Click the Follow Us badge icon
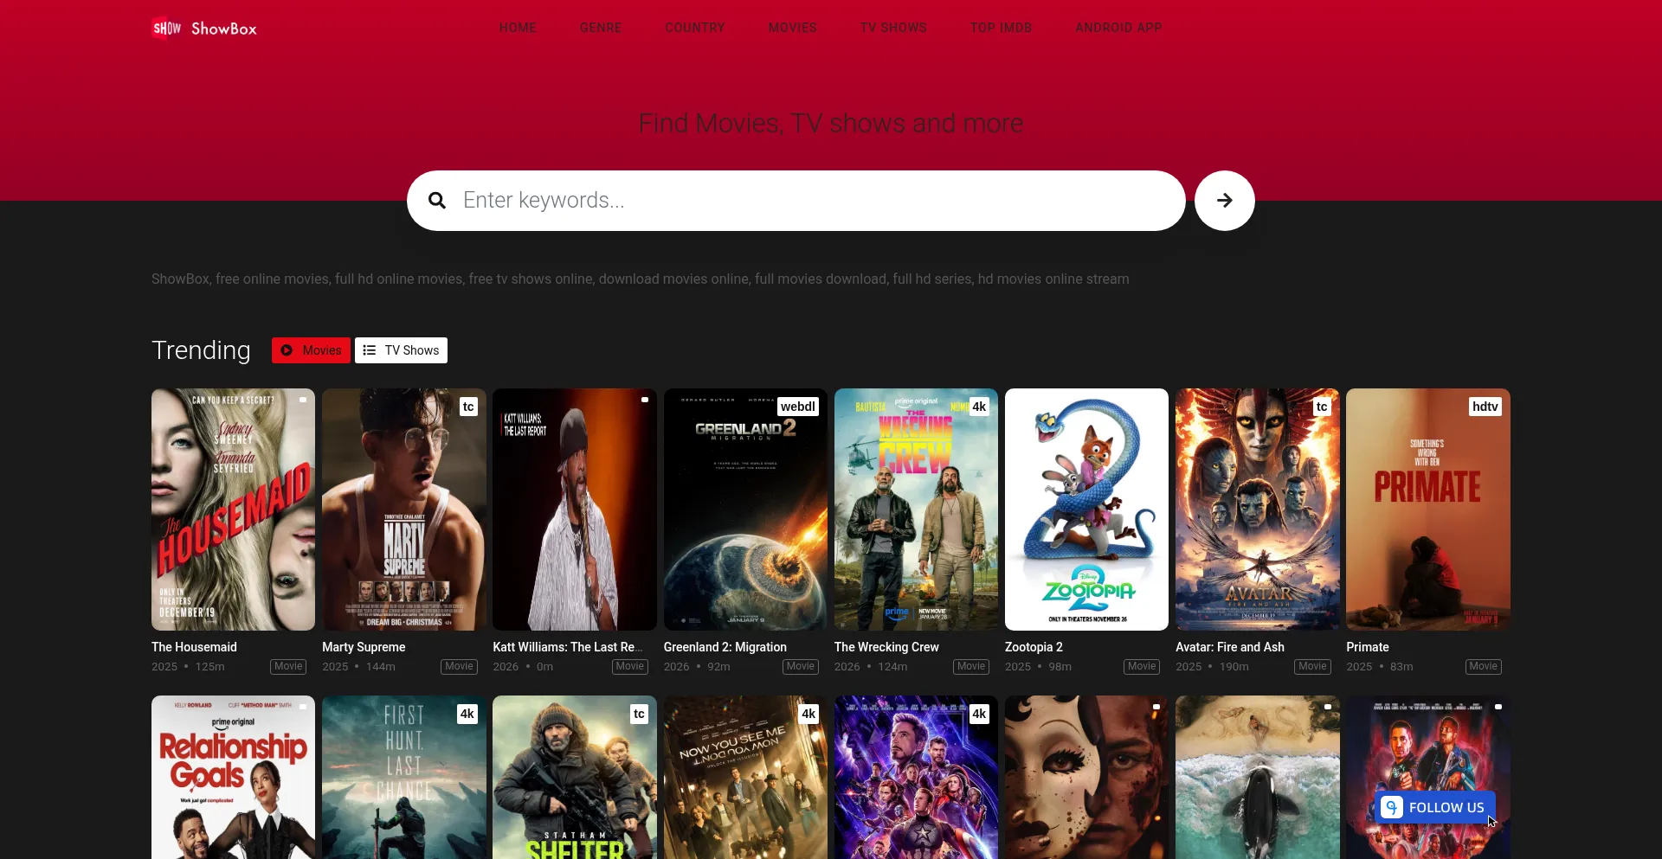 [x=1391, y=807]
